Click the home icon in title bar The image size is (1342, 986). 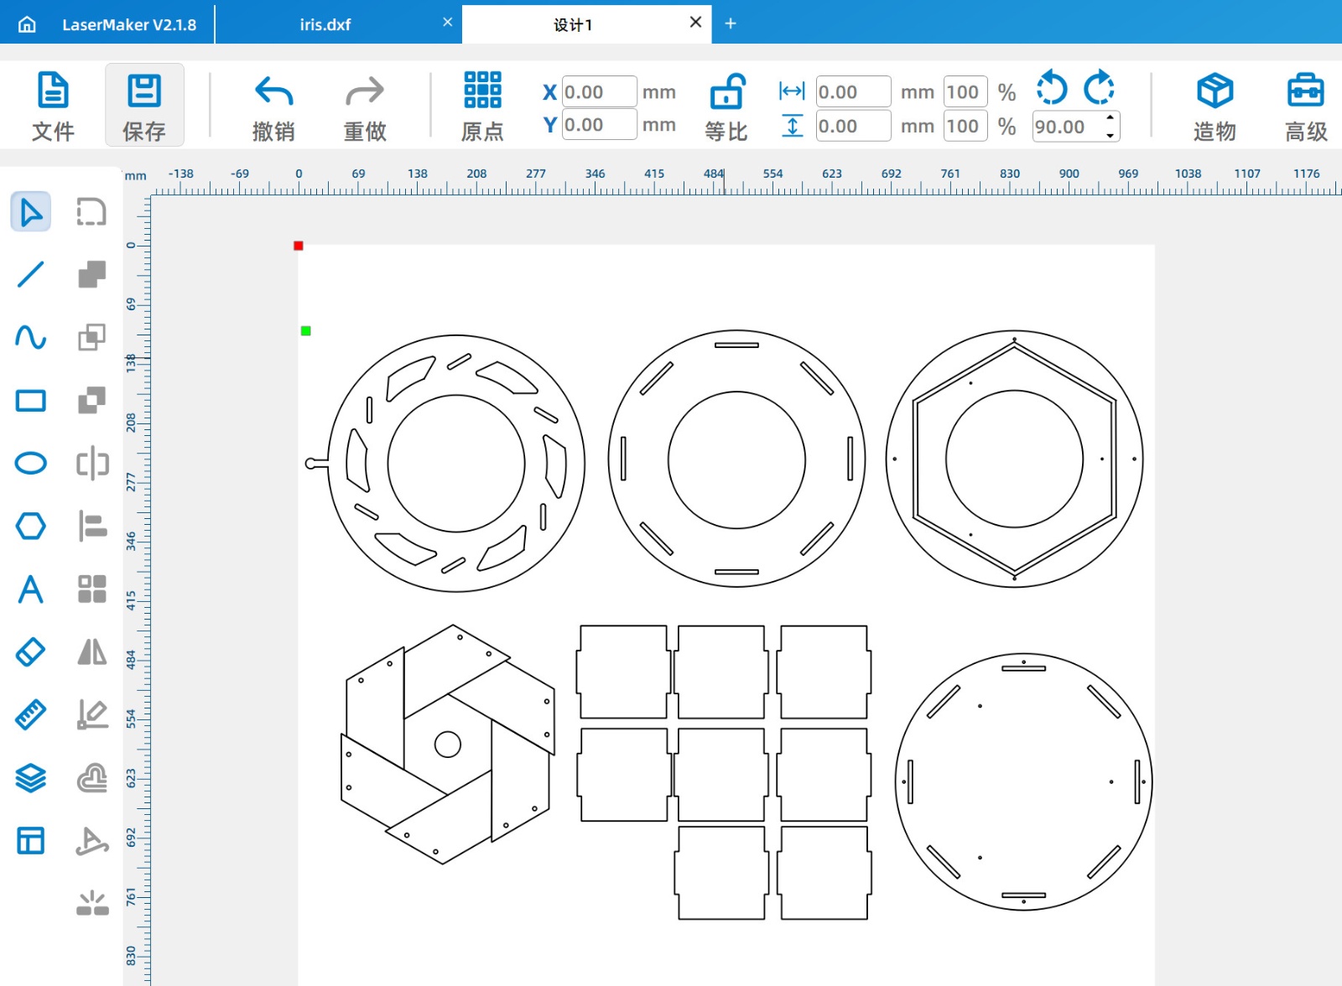(27, 24)
